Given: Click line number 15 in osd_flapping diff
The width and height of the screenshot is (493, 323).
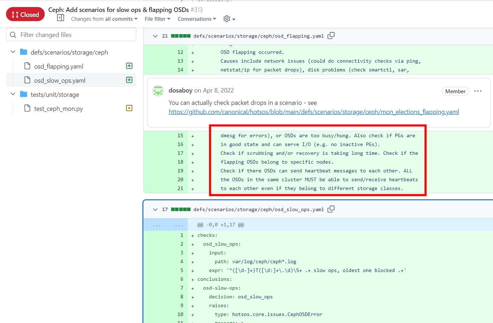Looking at the screenshot, I should [x=180, y=135].
